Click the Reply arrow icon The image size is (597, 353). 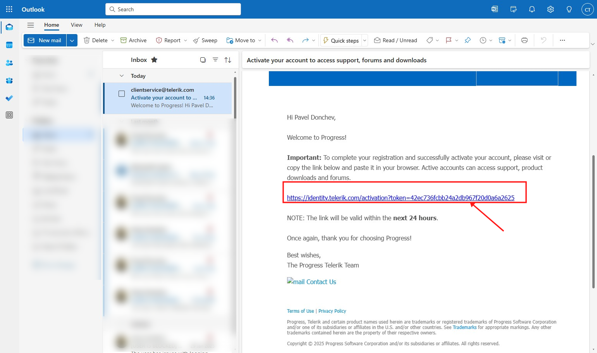tap(275, 40)
